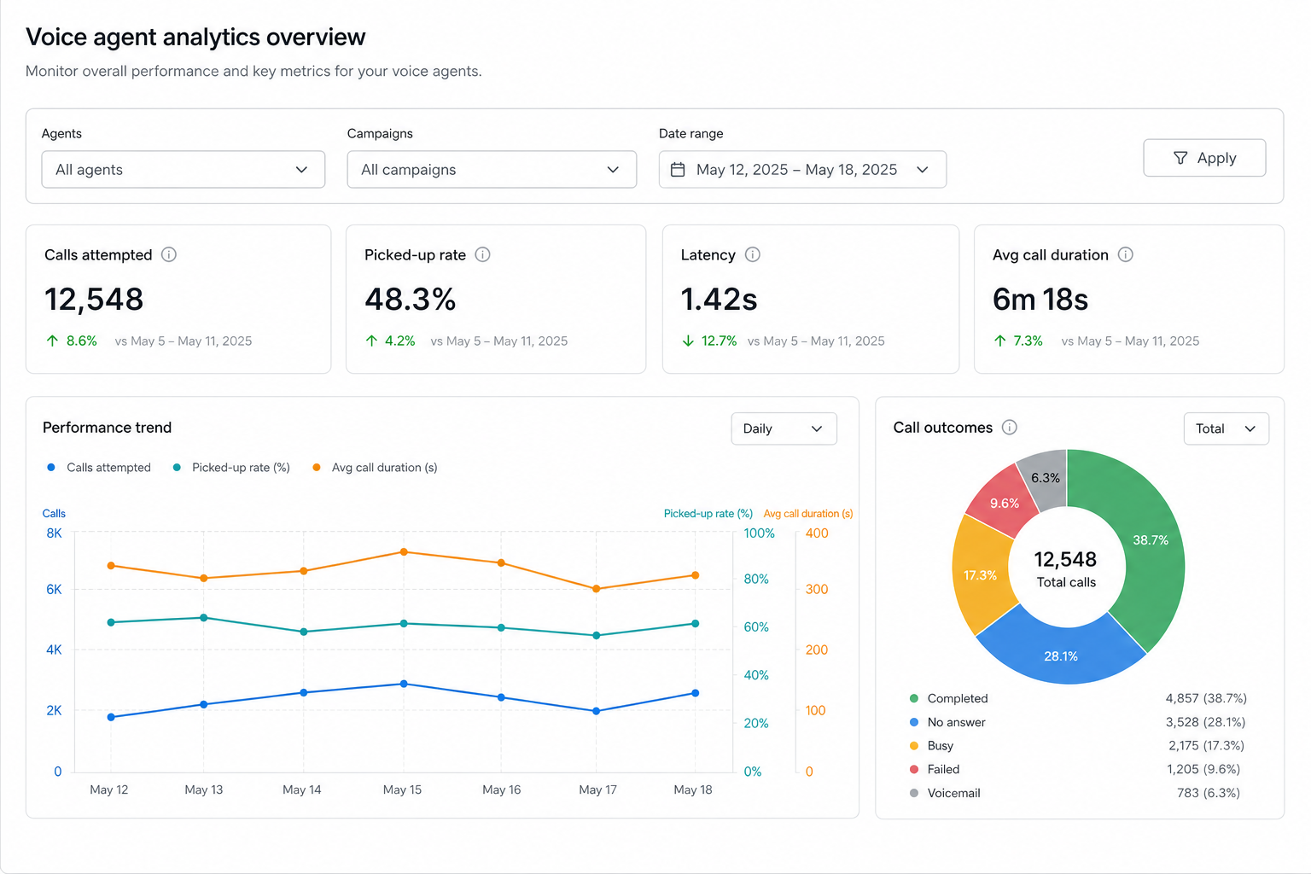Click Completed legend entry

tap(949, 698)
